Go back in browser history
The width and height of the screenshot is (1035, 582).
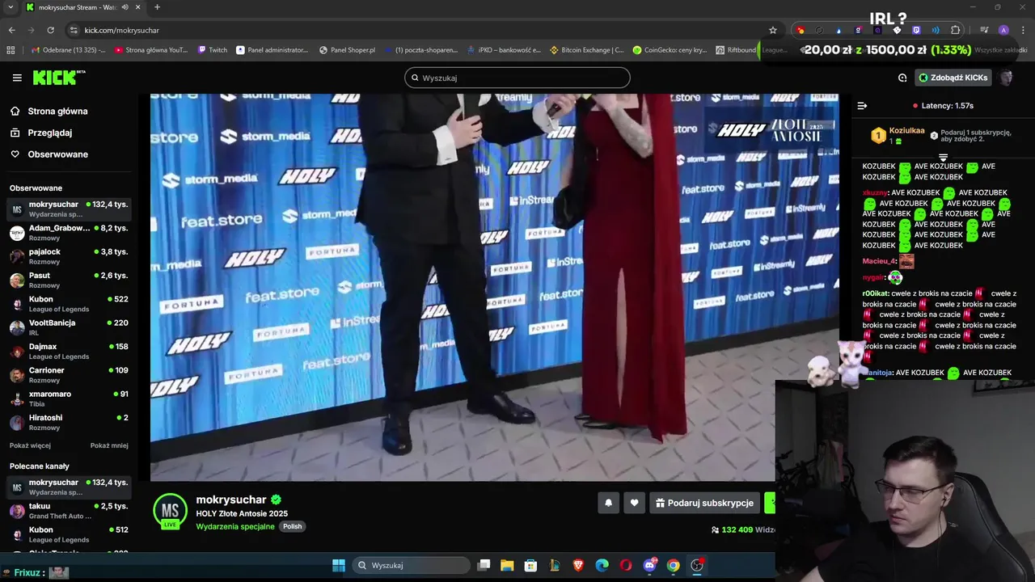coord(11,30)
